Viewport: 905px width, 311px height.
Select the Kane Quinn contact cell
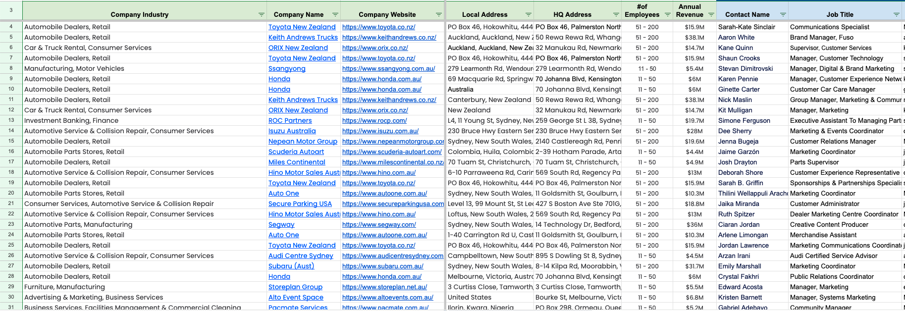[752, 48]
